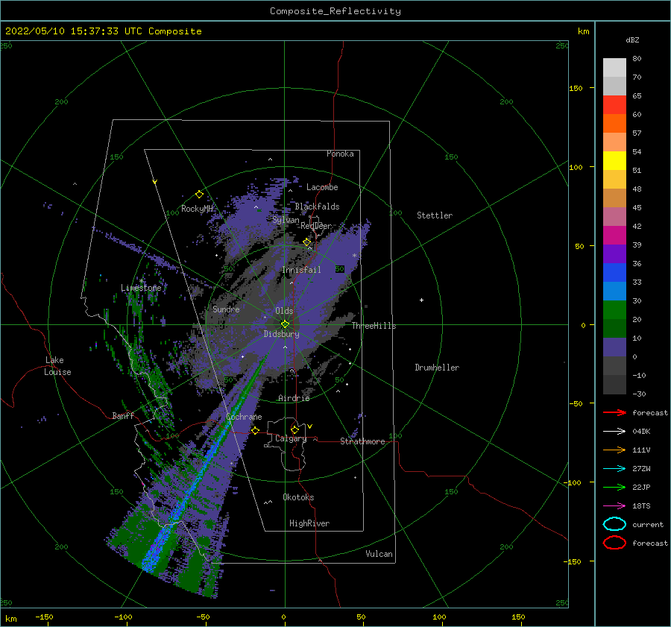
Task: Click the yellow 51-54 dBZ color swatch
Action: (x=614, y=161)
